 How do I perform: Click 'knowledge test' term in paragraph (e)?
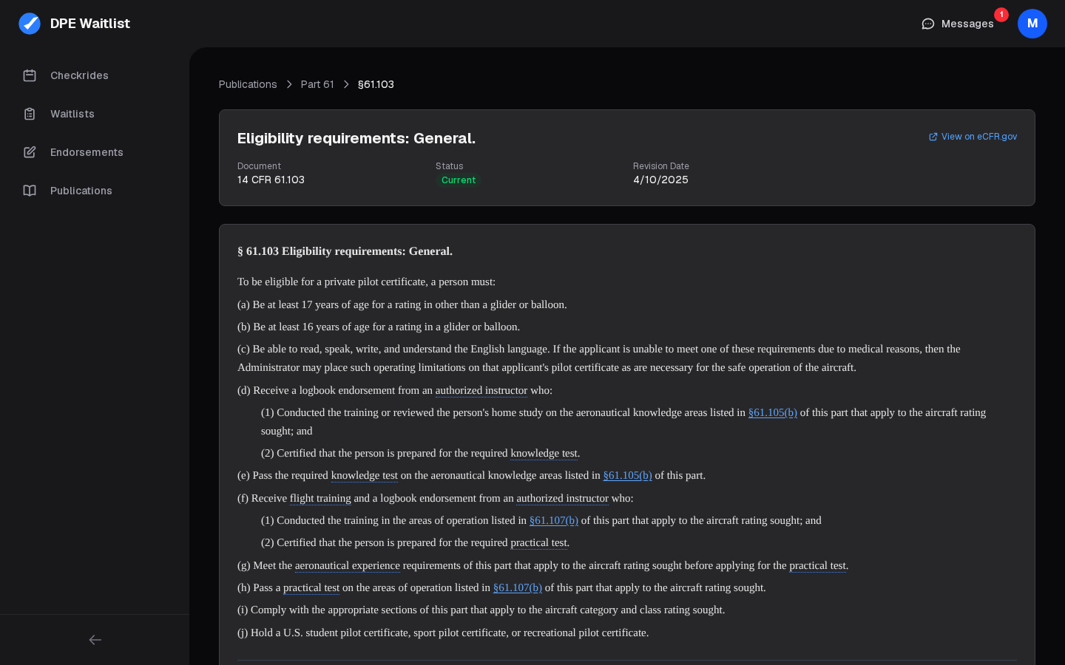[365, 475]
